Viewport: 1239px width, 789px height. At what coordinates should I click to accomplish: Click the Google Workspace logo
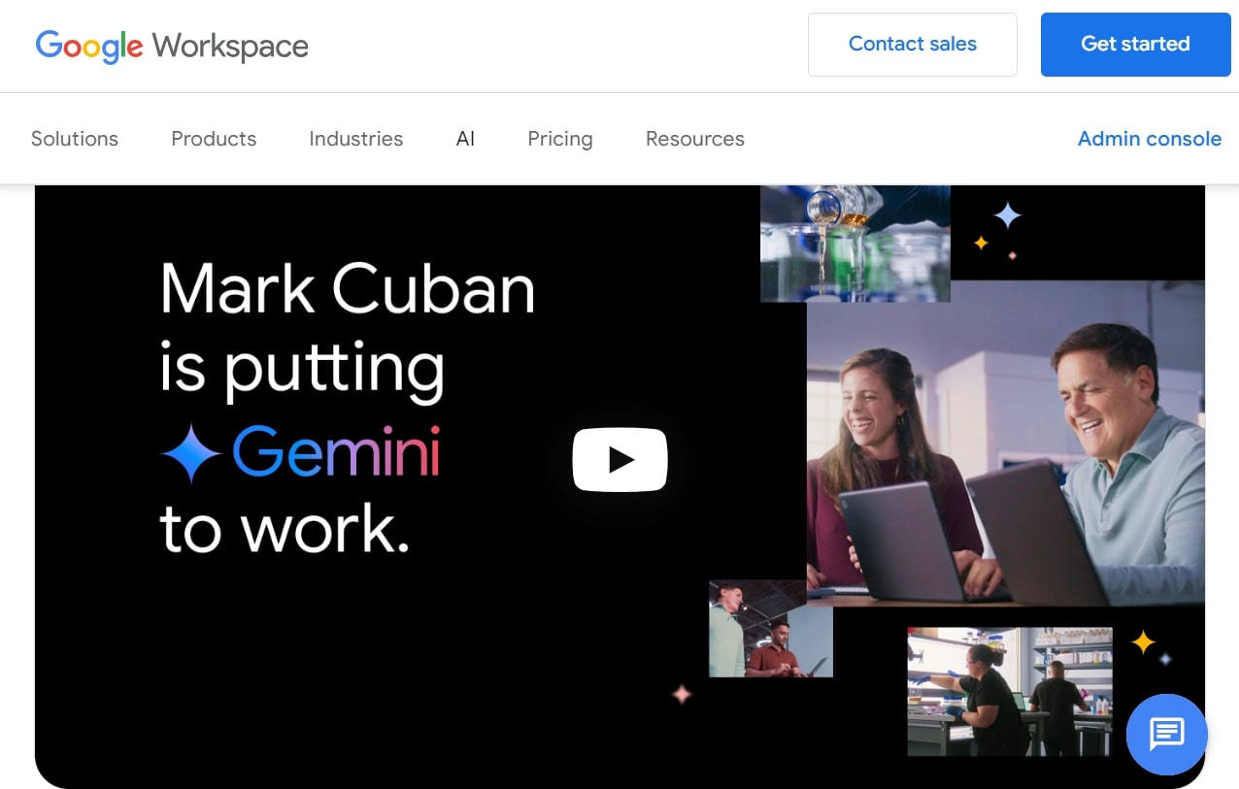172,46
